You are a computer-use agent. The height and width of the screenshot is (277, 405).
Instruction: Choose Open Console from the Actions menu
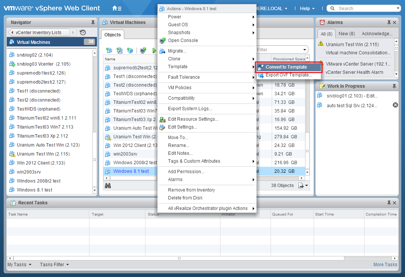tap(207, 40)
